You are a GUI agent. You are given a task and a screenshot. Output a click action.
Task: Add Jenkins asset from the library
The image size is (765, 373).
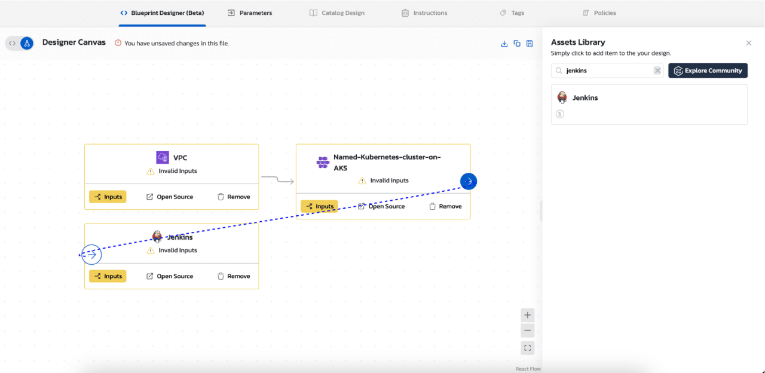[x=649, y=105]
